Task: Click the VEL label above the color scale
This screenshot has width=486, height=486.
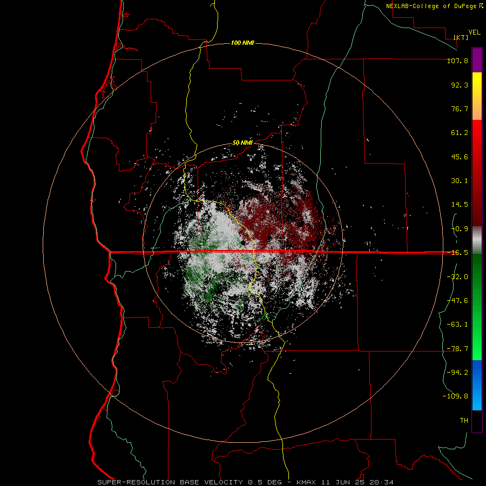Action: (474, 32)
